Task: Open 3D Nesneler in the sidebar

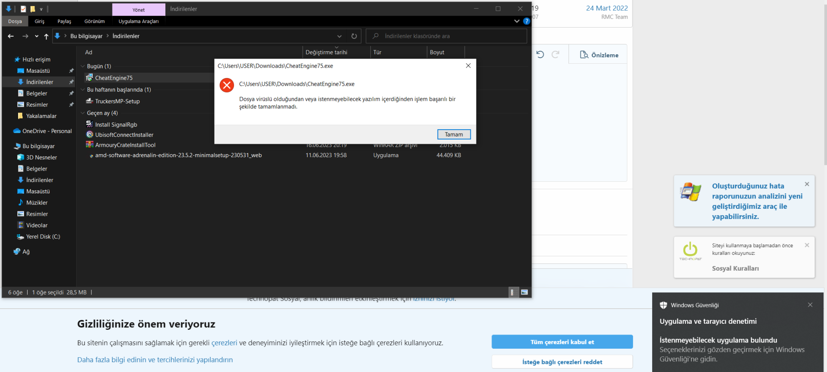Action: (41, 157)
